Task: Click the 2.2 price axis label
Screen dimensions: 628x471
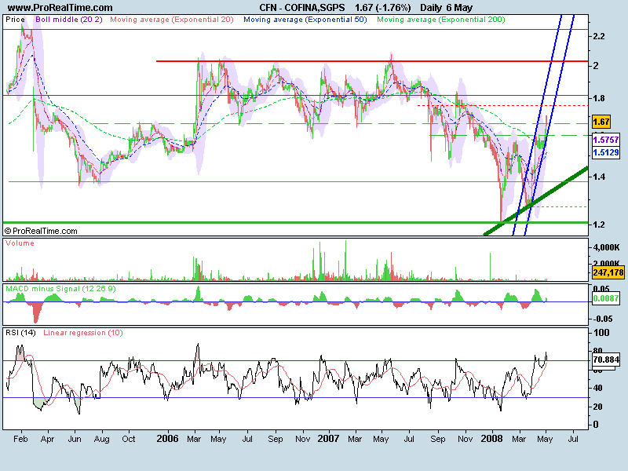Action: tap(599, 36)
